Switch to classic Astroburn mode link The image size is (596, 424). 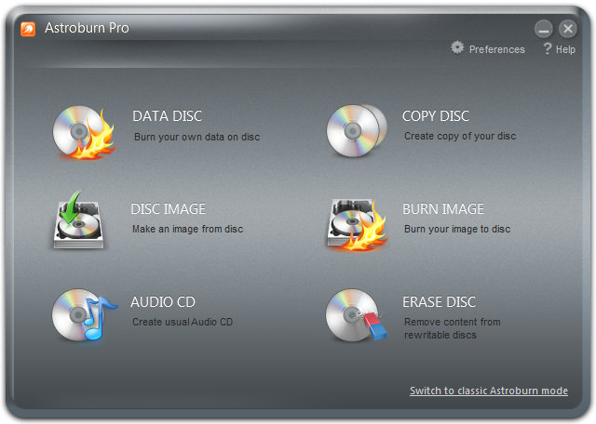[x=489, y=391]
